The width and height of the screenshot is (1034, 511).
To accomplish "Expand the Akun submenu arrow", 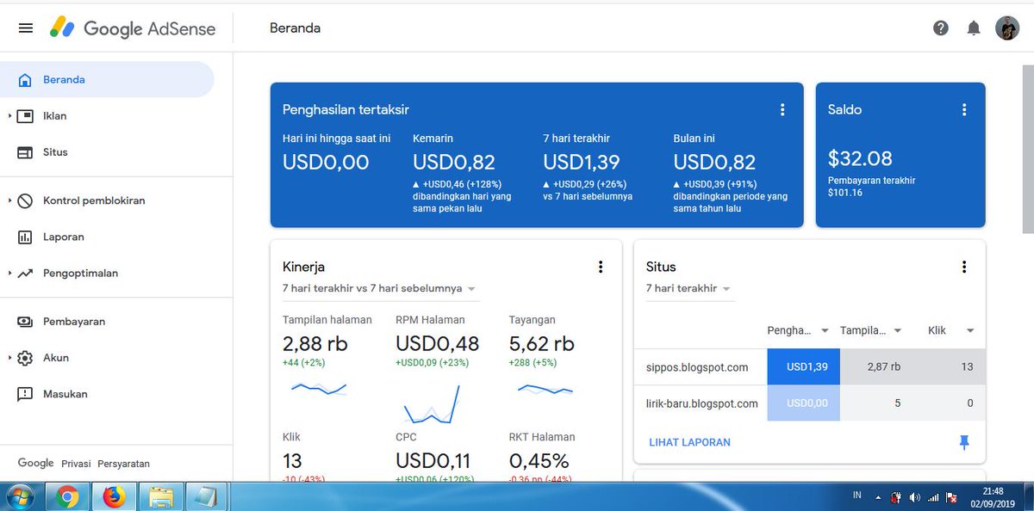I will pos(9,358).
